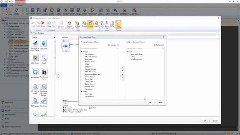Collapse Financial Statements node in Report tree
Viewport: 240px width, 135px height.
point(4,37)
